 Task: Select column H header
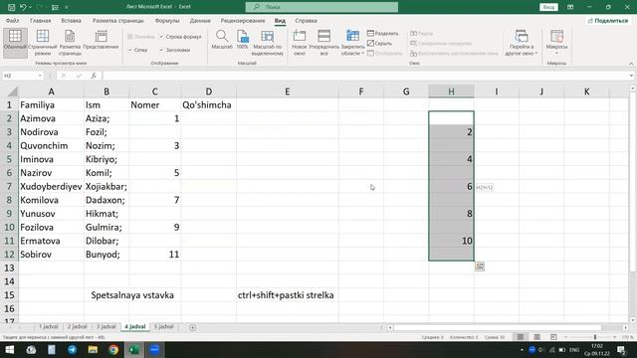(451, 91)
